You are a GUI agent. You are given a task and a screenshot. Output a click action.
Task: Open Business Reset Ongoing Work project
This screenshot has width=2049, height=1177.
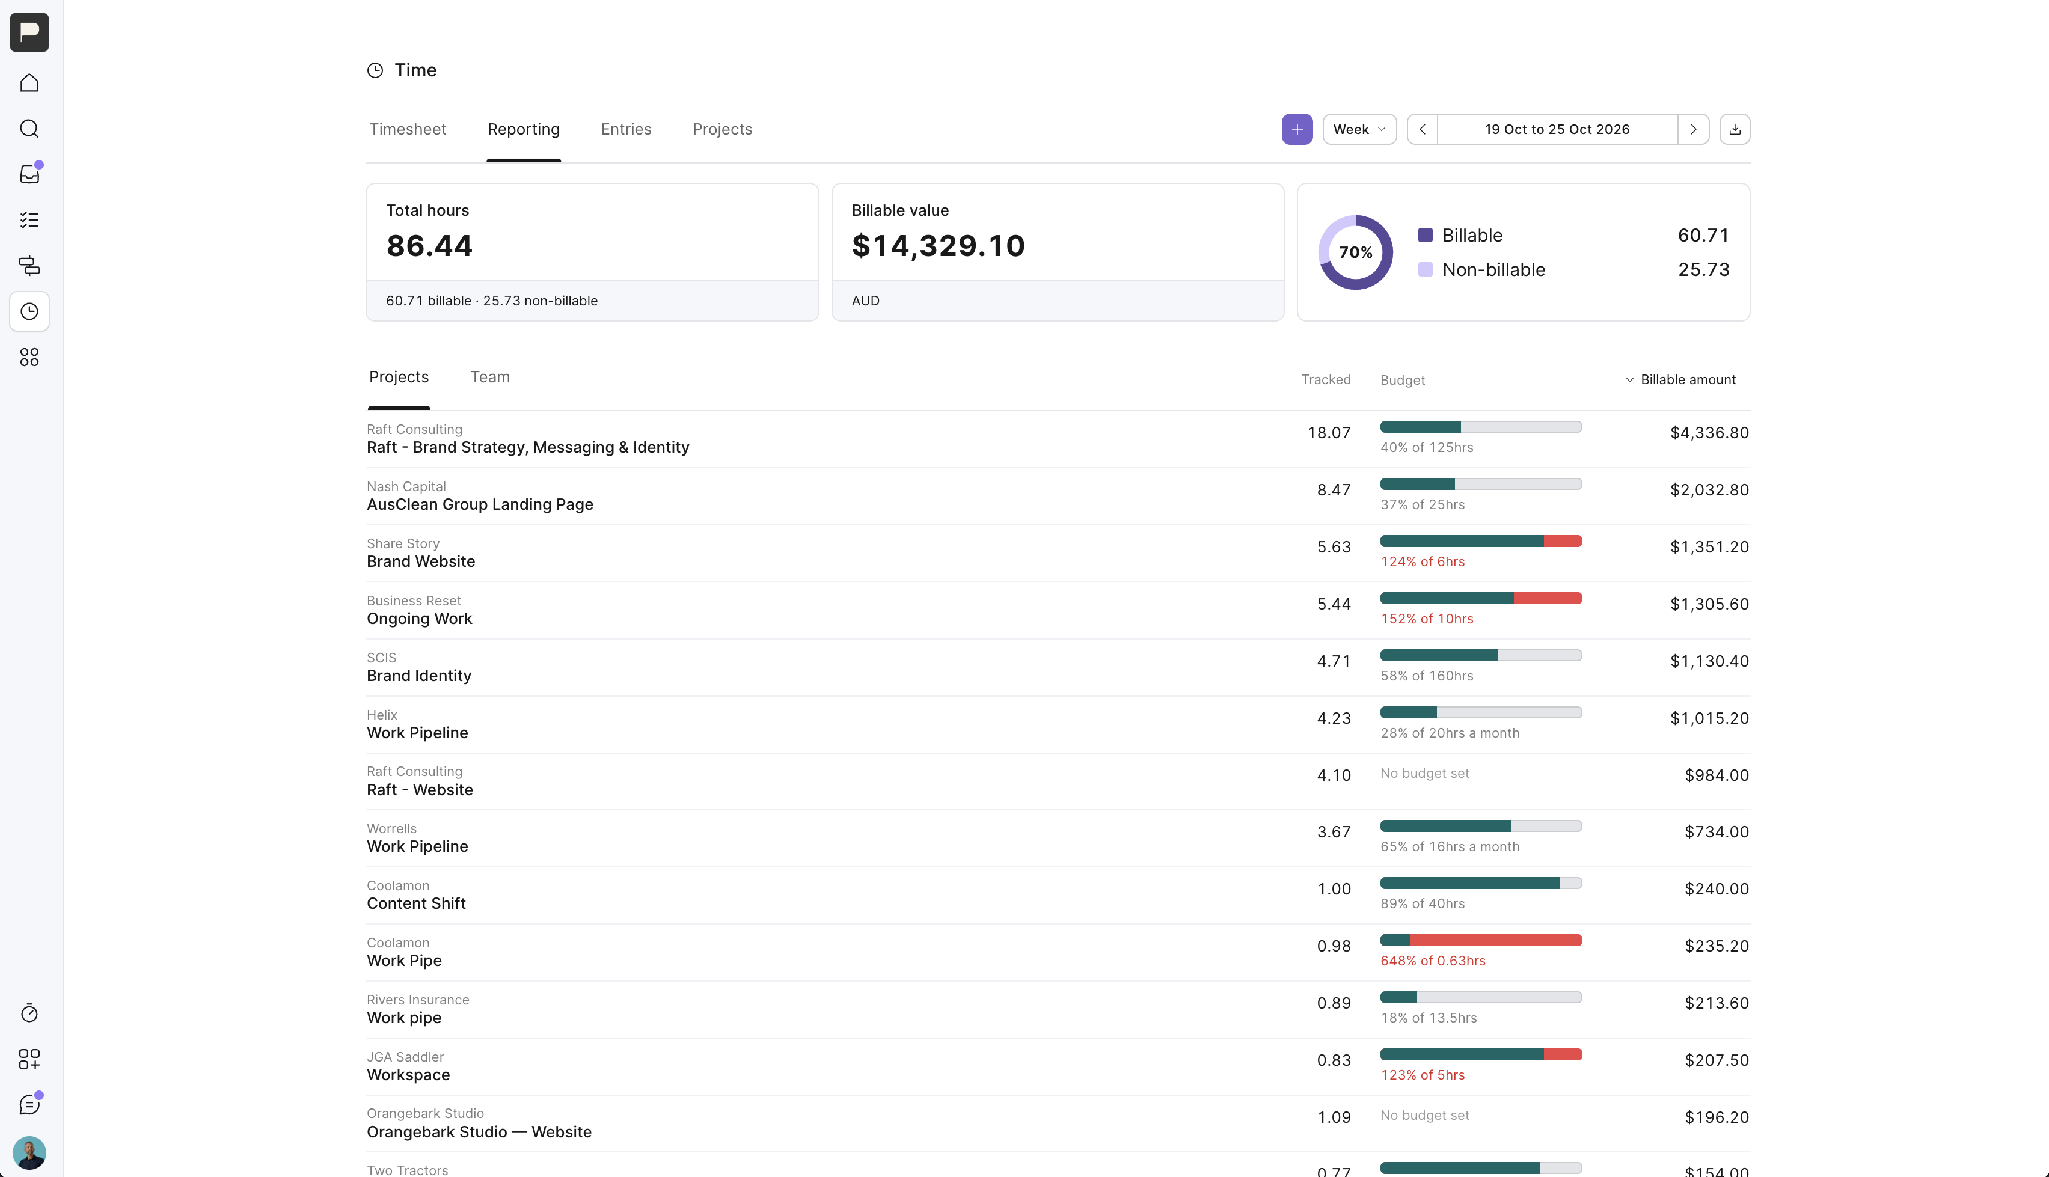coord(418,619)
